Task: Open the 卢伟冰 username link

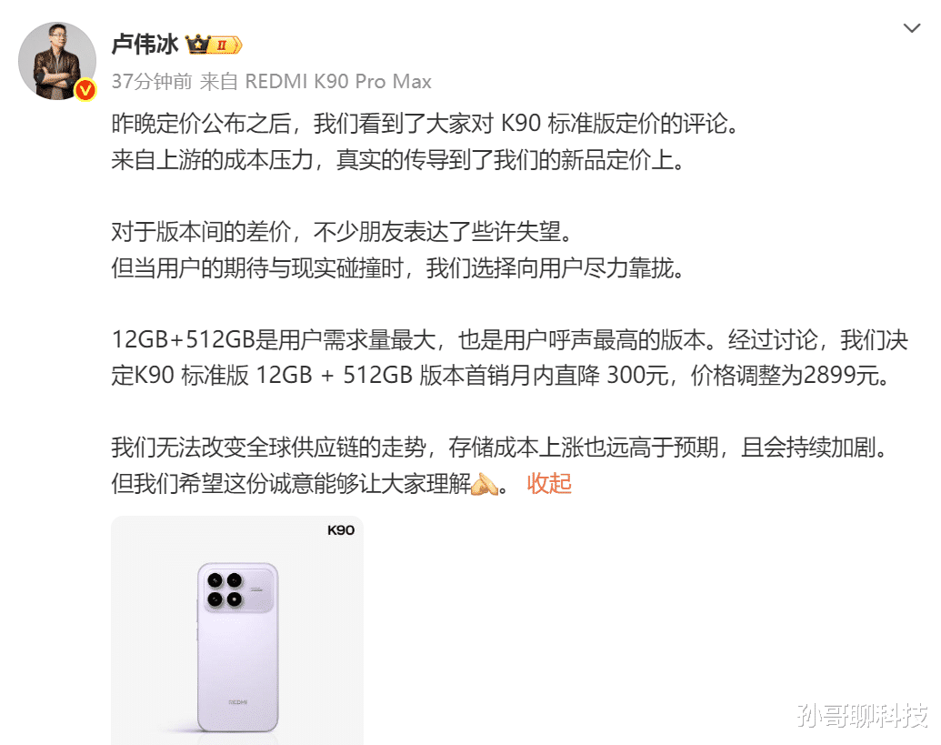Action: click(145, 45)
